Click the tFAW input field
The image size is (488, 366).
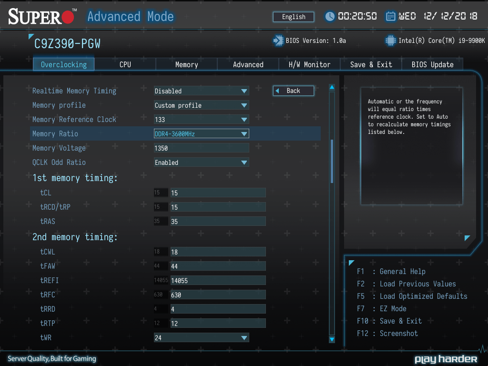(218, 266)
